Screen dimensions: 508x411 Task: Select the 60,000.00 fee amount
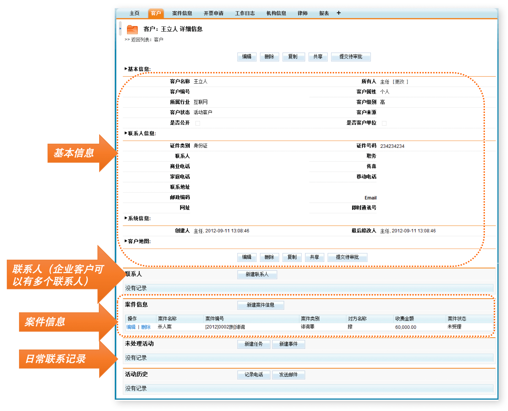coord(406,327)
